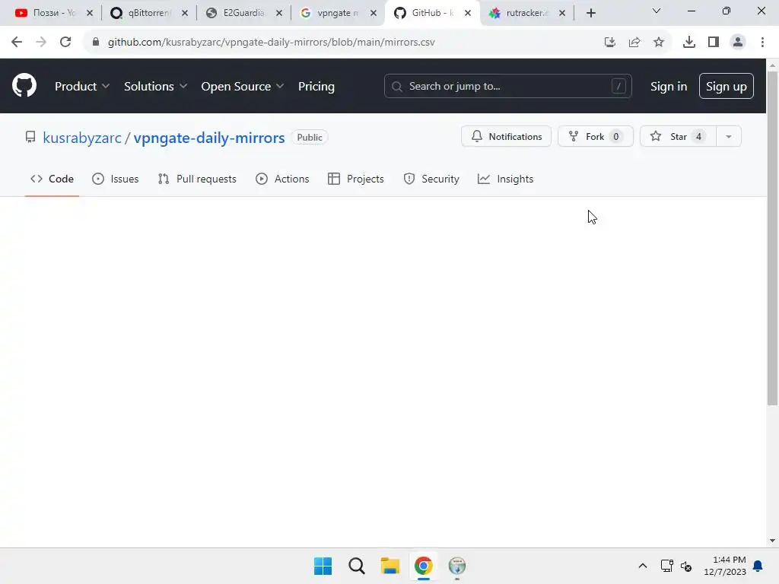Go back with the browser back arrow
Viewport: 779px width, 584px height.
click(x=17, y=42)
